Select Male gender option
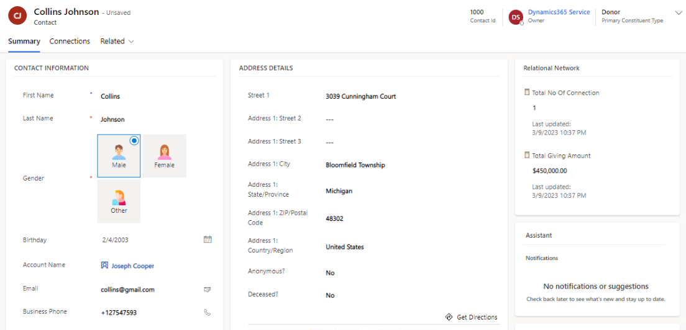 coord(119,156)
